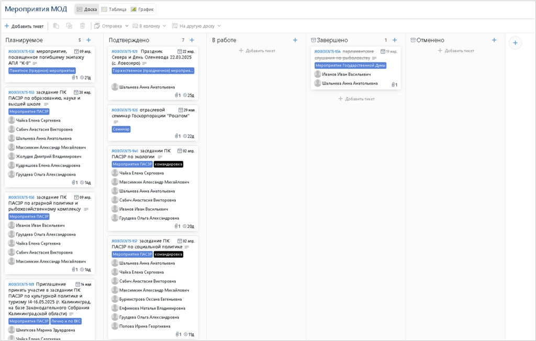The image size is (536, 341).
Task: Click avatar of Иванов Иван Васильевич in Завершено
Action: 317,74
